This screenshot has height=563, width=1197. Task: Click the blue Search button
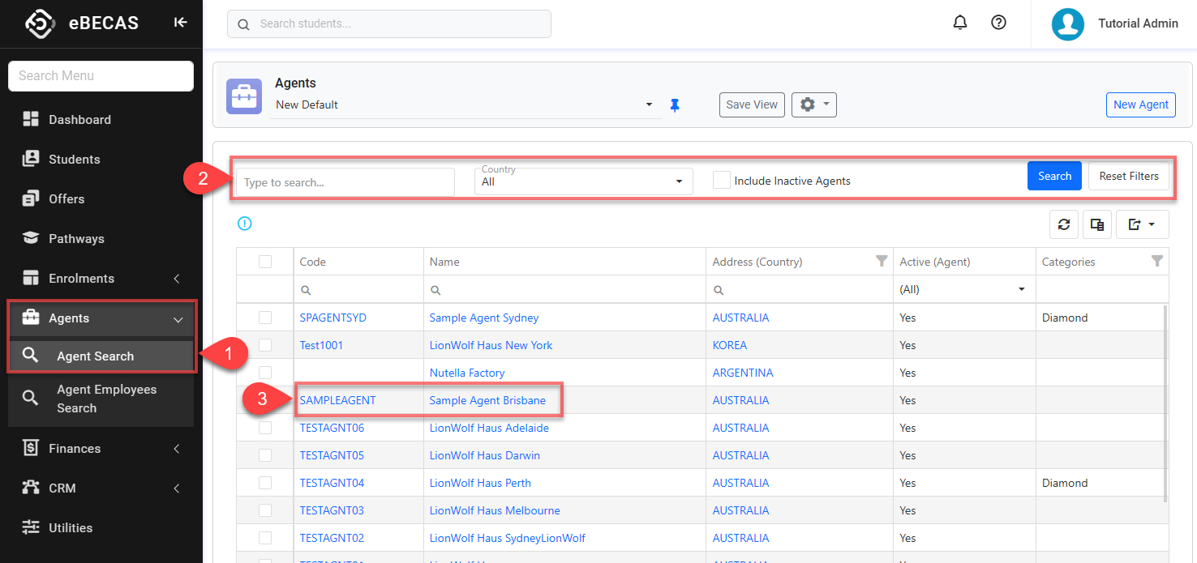pos(1053,176)
